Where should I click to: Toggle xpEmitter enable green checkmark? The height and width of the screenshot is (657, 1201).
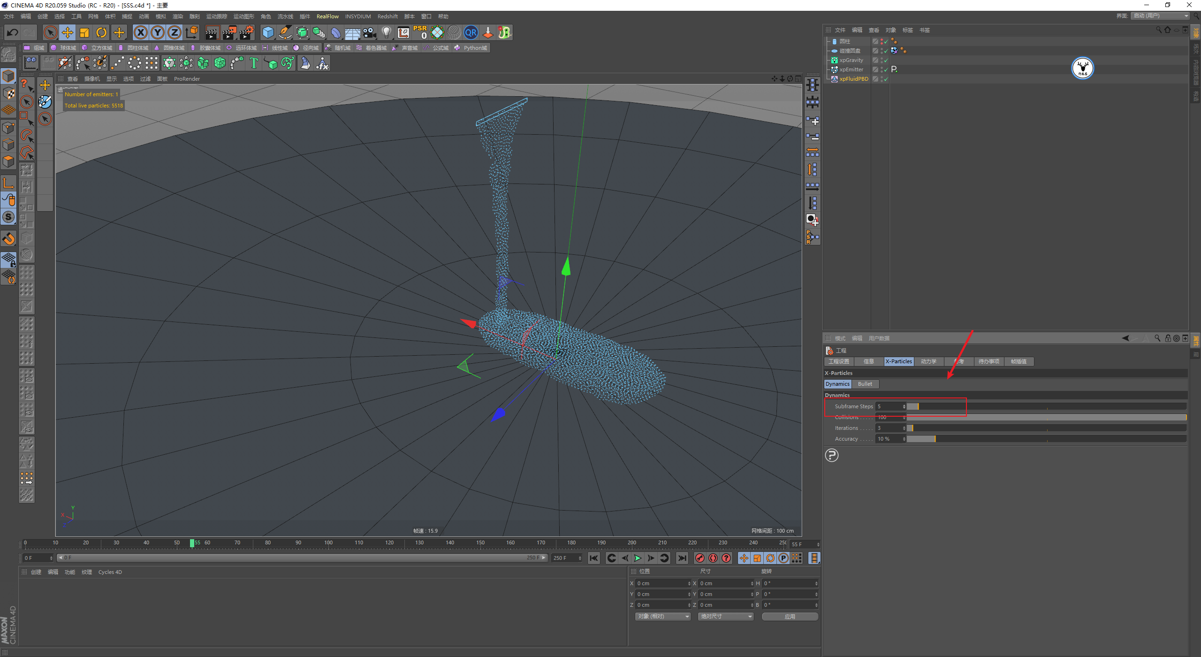pos(886,70)
